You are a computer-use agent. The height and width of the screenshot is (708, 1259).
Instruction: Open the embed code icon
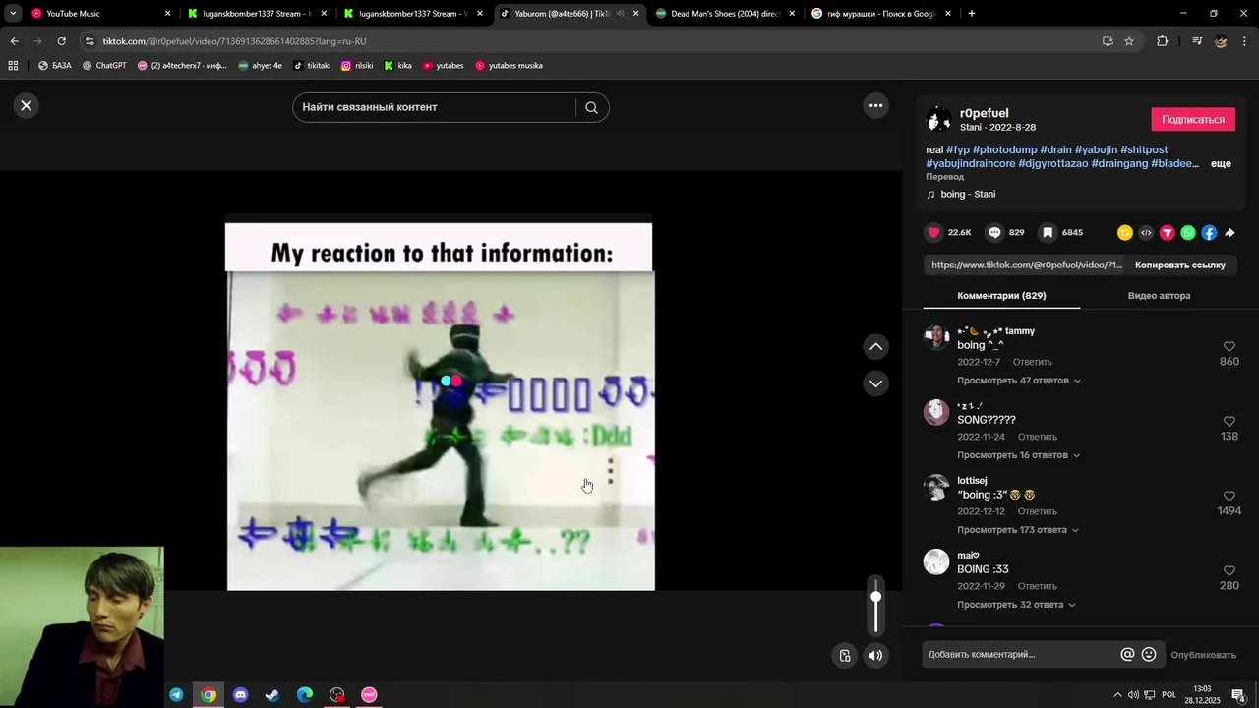(x=1146, y=233)
